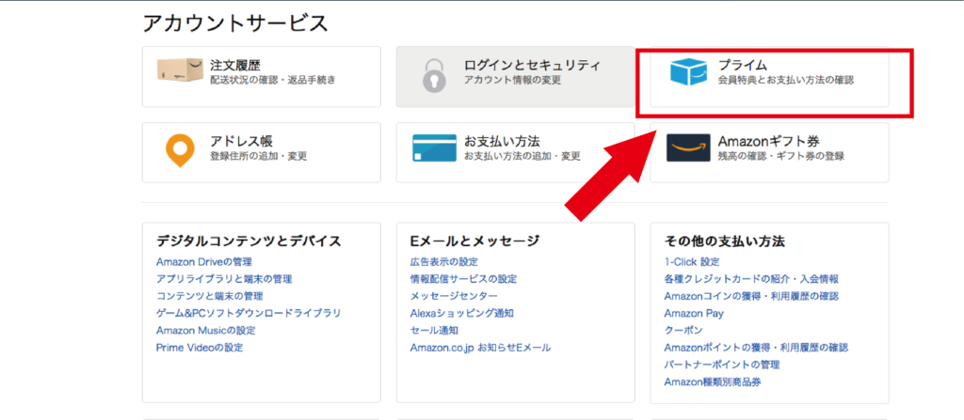Click the Amazon gift card icon

(x=688, y=148)
